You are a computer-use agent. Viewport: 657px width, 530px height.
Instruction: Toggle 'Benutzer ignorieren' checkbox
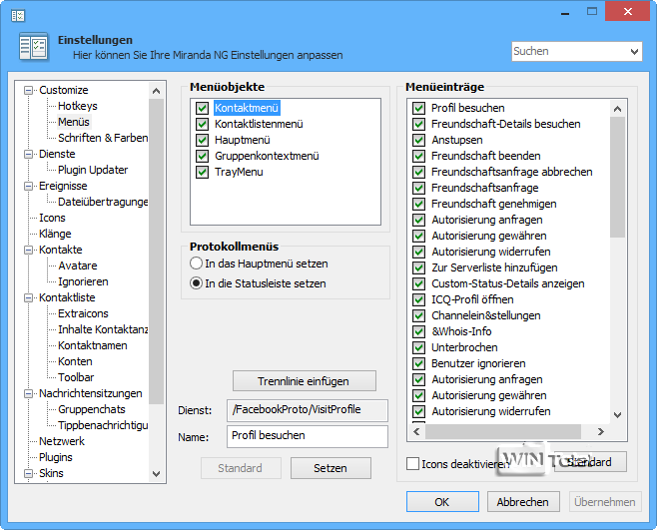click(418, 363)
